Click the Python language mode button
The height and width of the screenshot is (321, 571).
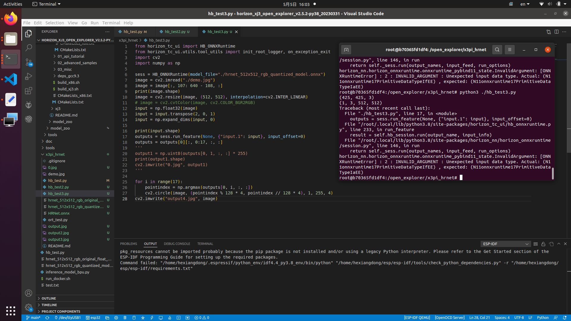[543, 318]
